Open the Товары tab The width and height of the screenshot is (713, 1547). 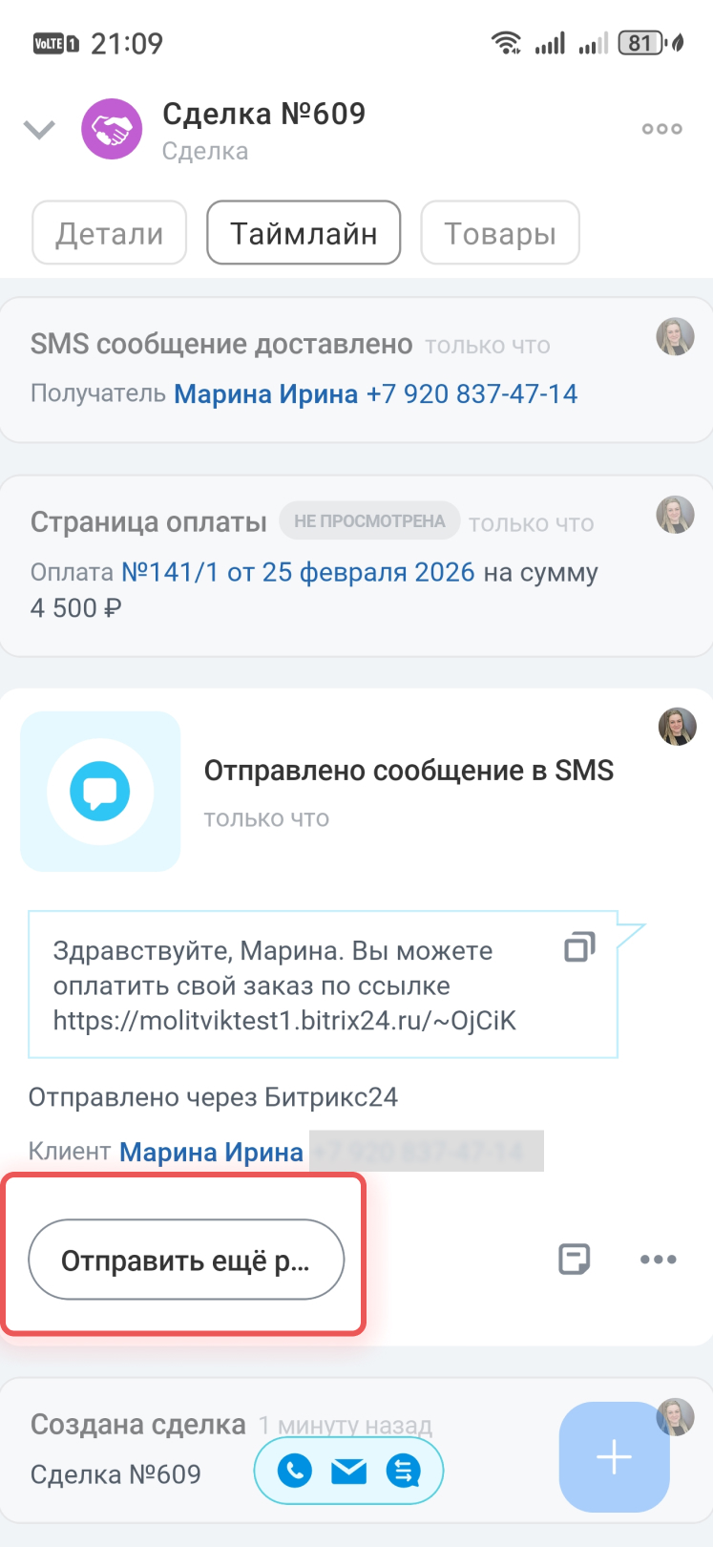click(500, 233)
